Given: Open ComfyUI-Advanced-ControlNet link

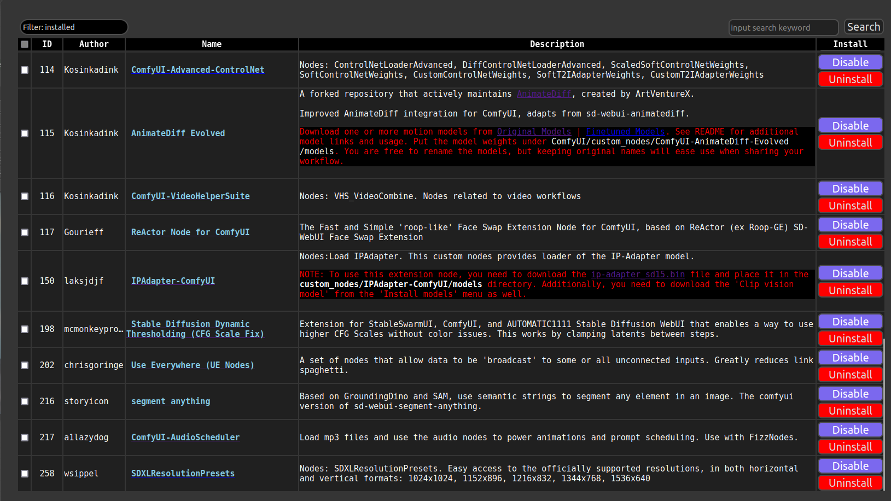Looking at the screenshot, I should click(x=197, y=70).
